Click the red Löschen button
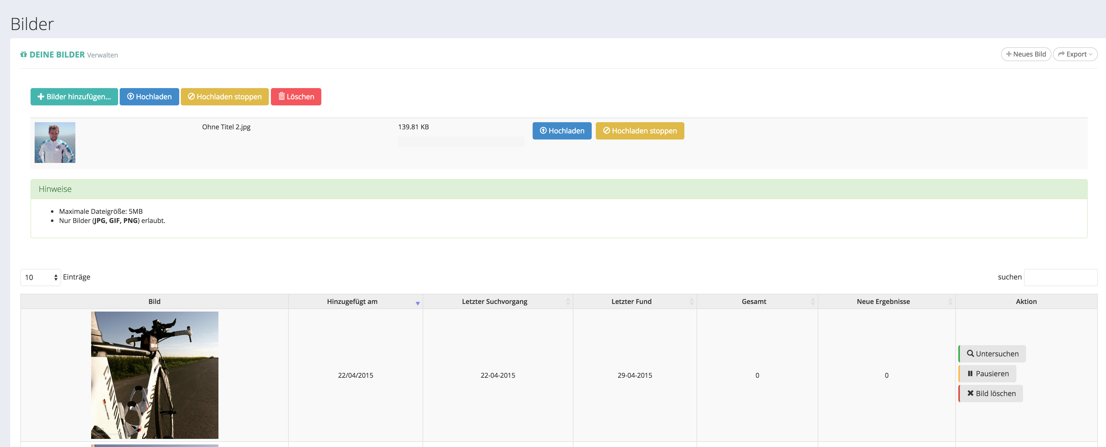 [296, 97]
